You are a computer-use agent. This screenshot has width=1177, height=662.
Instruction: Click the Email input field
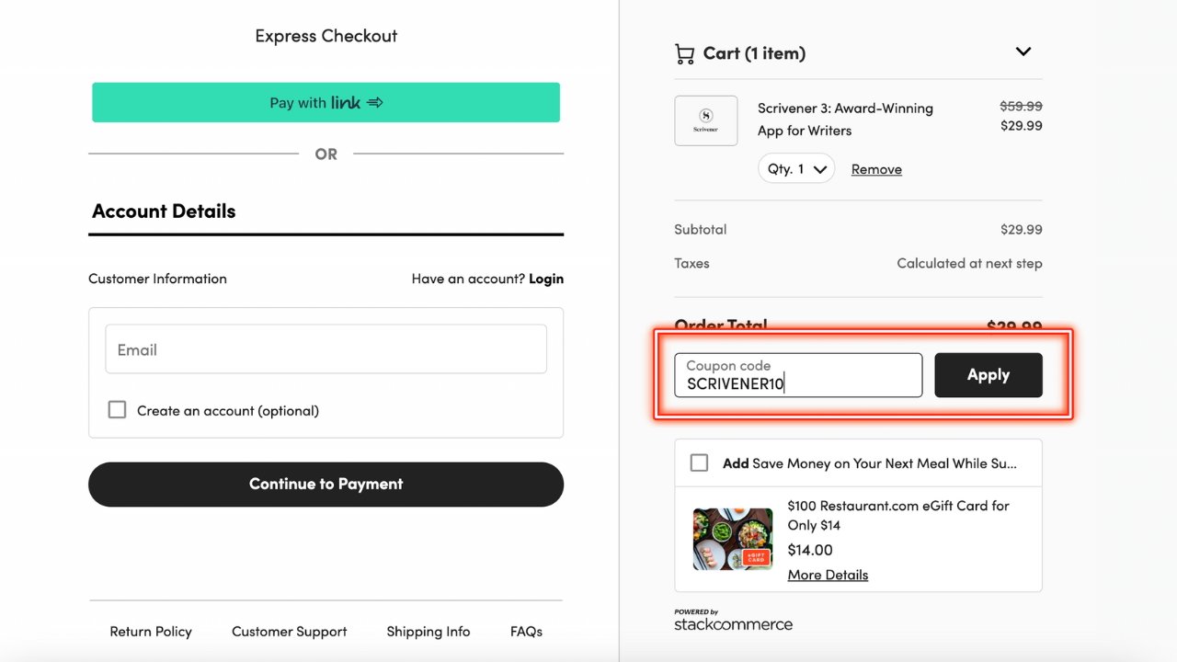326,348
